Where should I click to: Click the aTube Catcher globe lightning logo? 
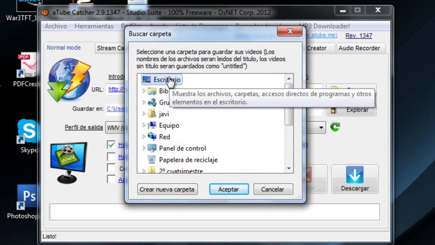tap(69, 81)
